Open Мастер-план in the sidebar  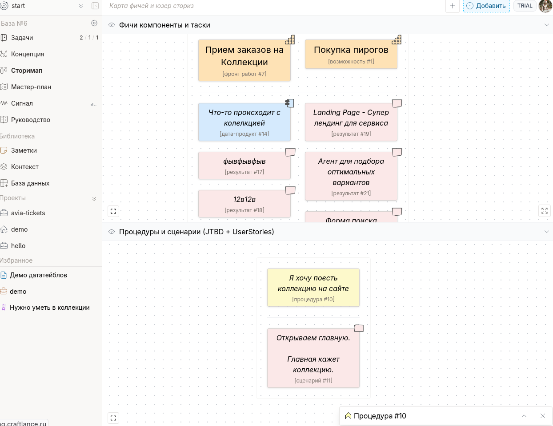[31, 87]
